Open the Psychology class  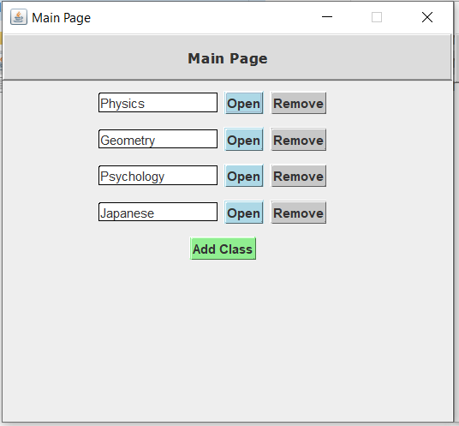point(244,176)
